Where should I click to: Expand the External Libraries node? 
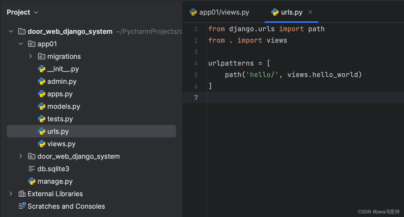pos(11,194)
